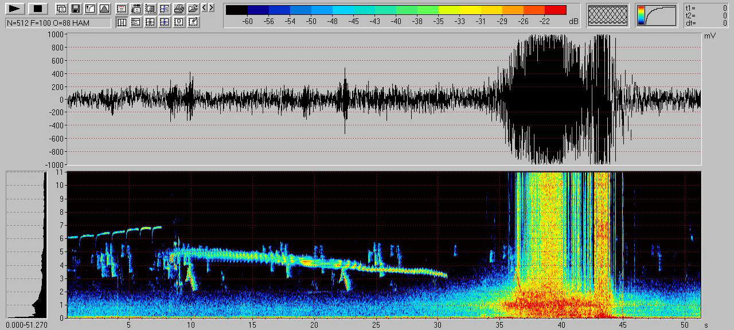Click the bell-shaped window function icon

[x=104, y=9]
